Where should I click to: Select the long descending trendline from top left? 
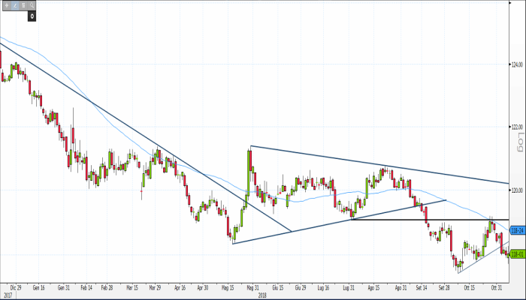tap(113, 116)
